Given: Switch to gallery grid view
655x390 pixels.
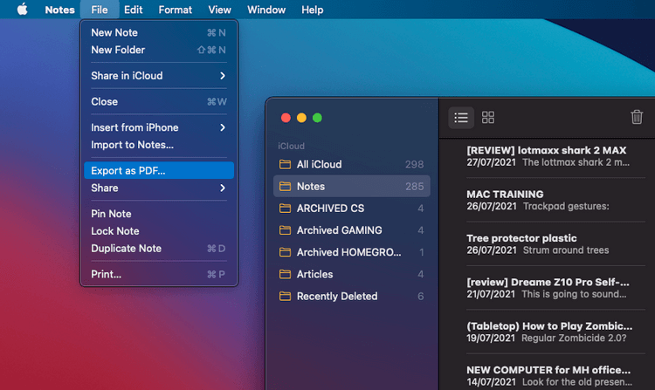Looking at the screenshot, I should pyautogui.click(x=488, y=118).
